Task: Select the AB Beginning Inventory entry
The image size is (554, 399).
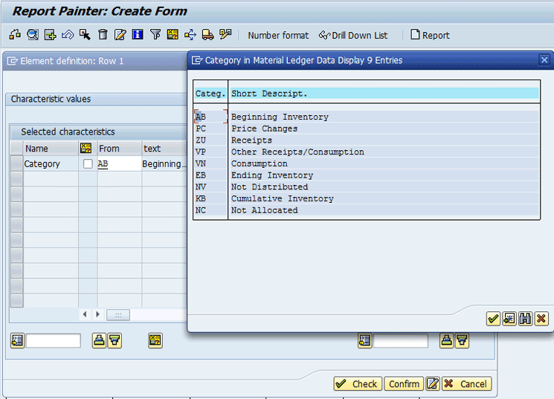Action: pyautogui.click(x=367, y=117)
